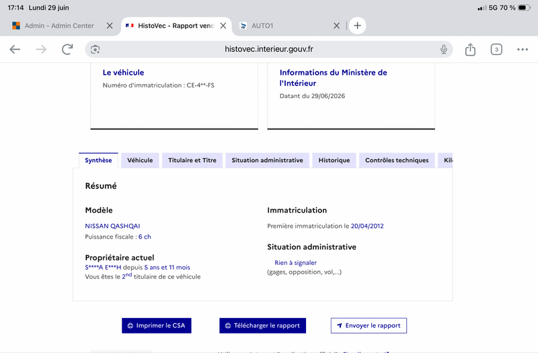Click Télécharger le rapport button
This screenshot has height=353, width=538.
(262, 325)
